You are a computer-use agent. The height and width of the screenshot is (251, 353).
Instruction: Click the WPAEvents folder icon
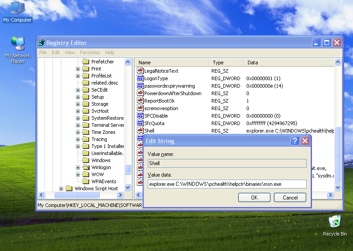(x=86, y=181)
